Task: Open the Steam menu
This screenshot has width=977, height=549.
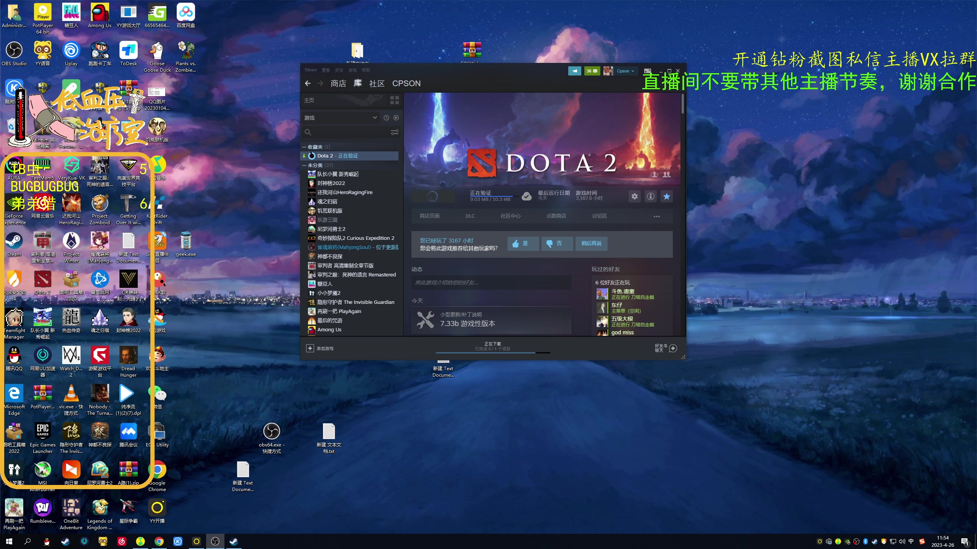Action: [x=311, y=70]
